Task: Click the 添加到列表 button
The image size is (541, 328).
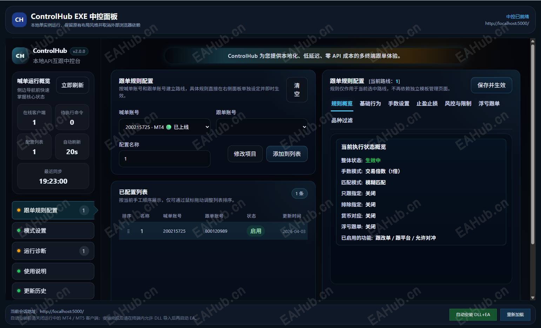Action: tap(287, 154)
